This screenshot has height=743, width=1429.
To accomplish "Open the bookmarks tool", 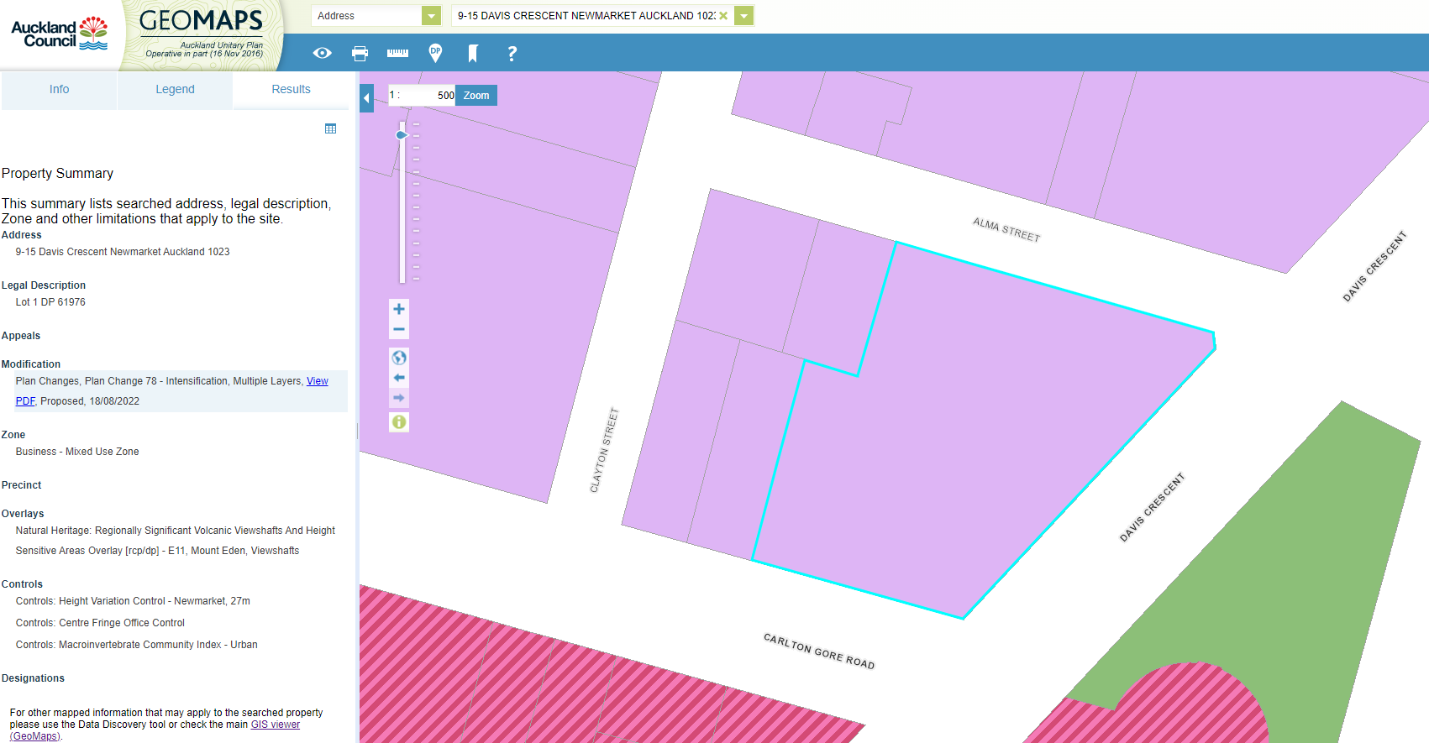I will coord(473,53).
